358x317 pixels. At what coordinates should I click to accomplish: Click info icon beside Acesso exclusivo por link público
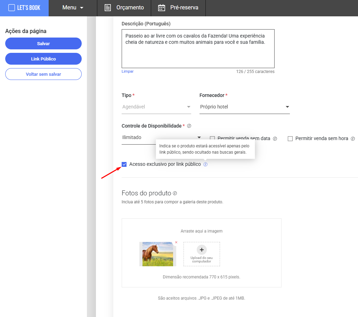pyautogui.click(x=205, y=164)
